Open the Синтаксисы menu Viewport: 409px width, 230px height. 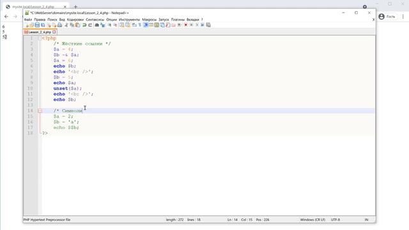95,20
